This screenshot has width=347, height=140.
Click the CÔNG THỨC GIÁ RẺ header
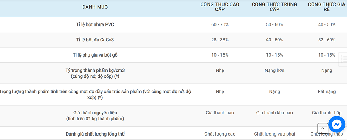coord(327,7)
